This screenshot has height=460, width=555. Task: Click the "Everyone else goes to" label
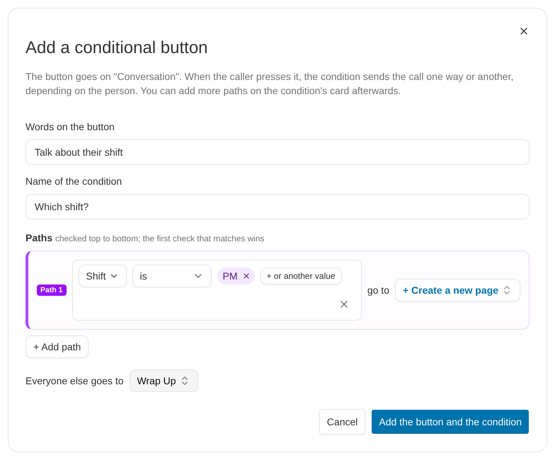74,381
